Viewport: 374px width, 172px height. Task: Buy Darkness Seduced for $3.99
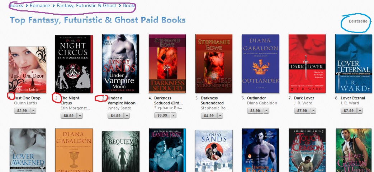(x=162, y=116)
